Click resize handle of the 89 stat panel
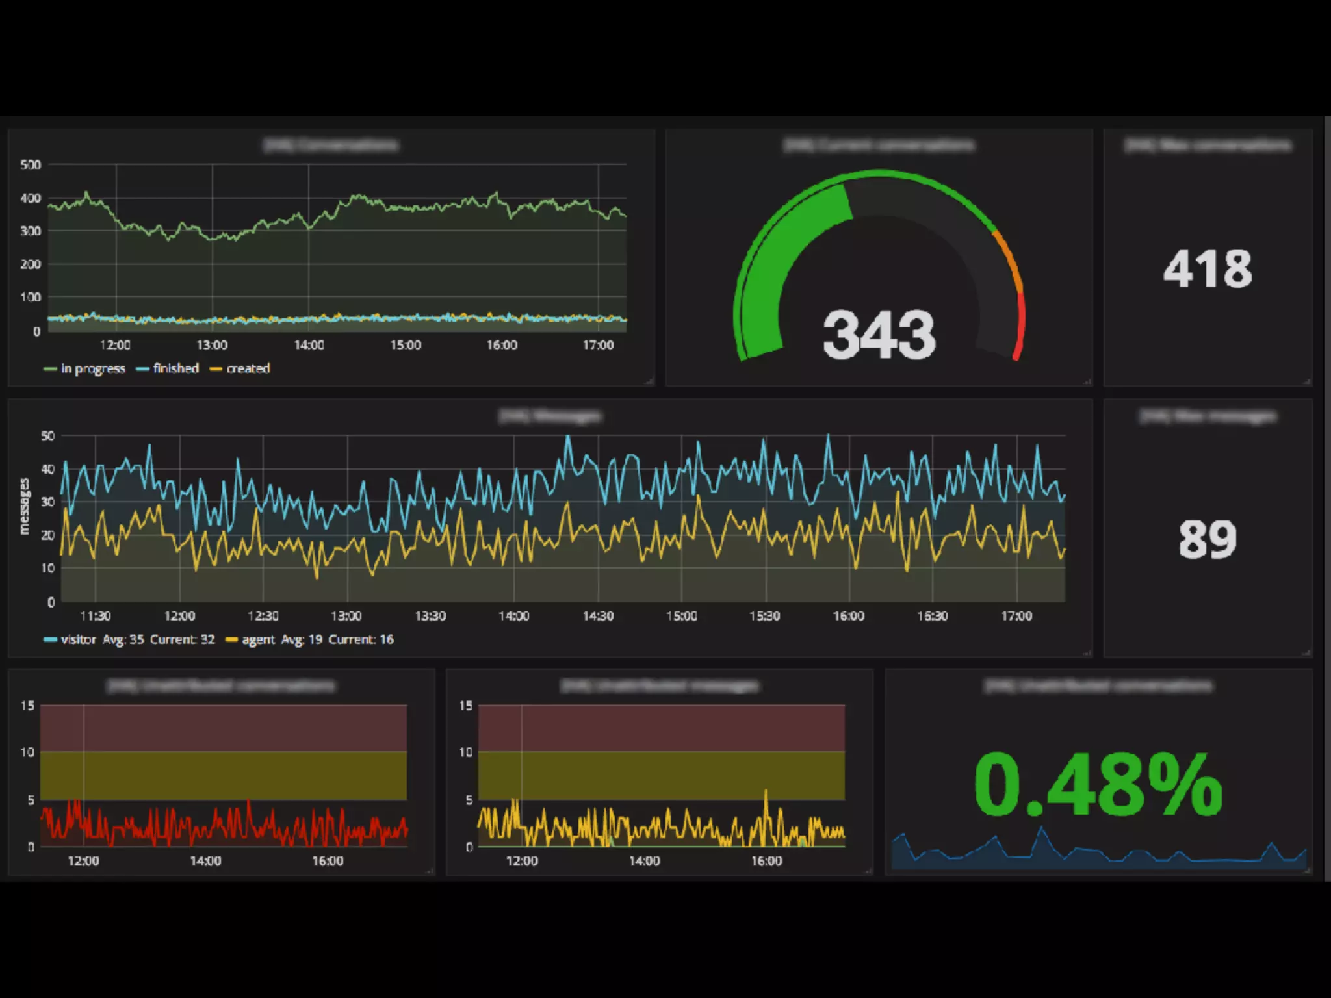1331x998 pixels. pos(1308,653)
